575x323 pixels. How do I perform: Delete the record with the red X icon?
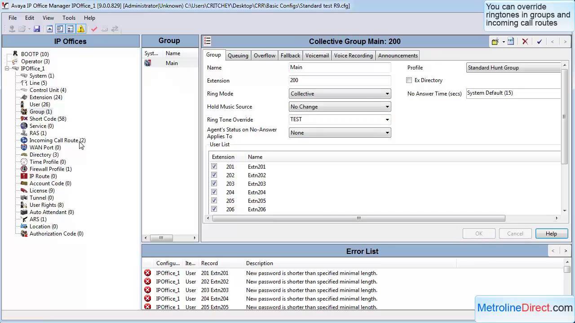click(x=525, y=41)
